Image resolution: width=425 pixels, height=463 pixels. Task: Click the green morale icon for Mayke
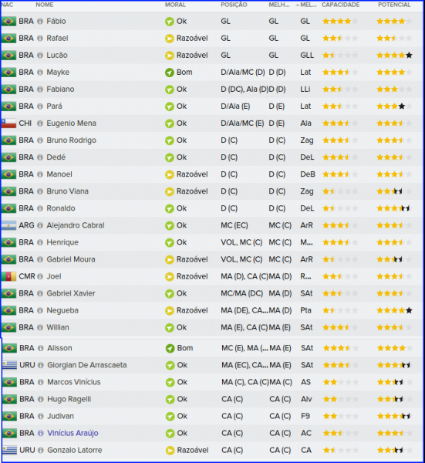(x=170, y=73)
